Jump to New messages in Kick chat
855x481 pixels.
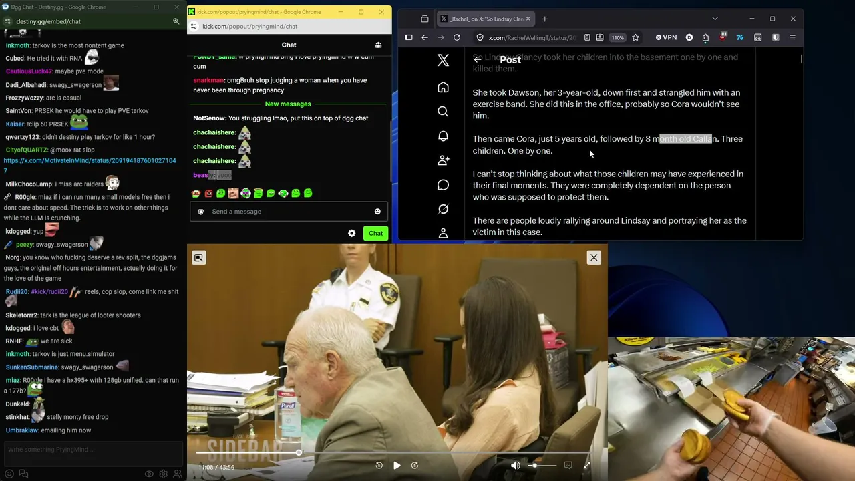click(288, 104)
